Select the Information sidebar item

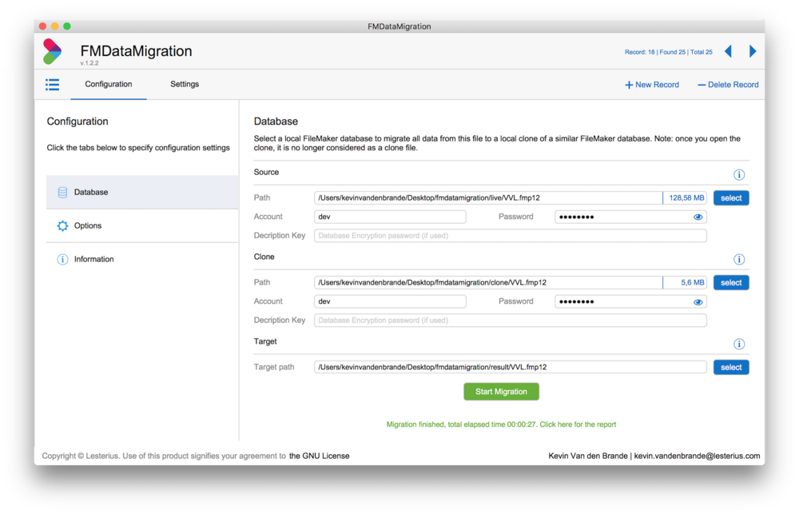tap(142, 259)
